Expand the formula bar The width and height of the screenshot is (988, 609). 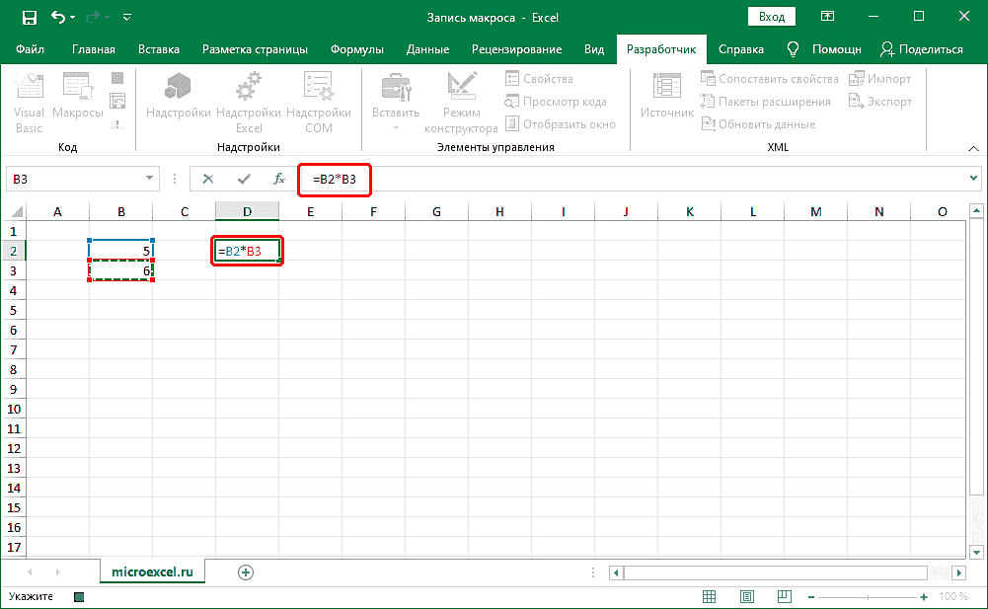(x=974, y=179)
